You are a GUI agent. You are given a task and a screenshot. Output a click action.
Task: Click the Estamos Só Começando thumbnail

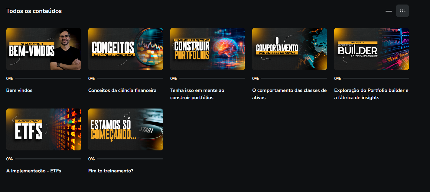click(x=125, y=129)
